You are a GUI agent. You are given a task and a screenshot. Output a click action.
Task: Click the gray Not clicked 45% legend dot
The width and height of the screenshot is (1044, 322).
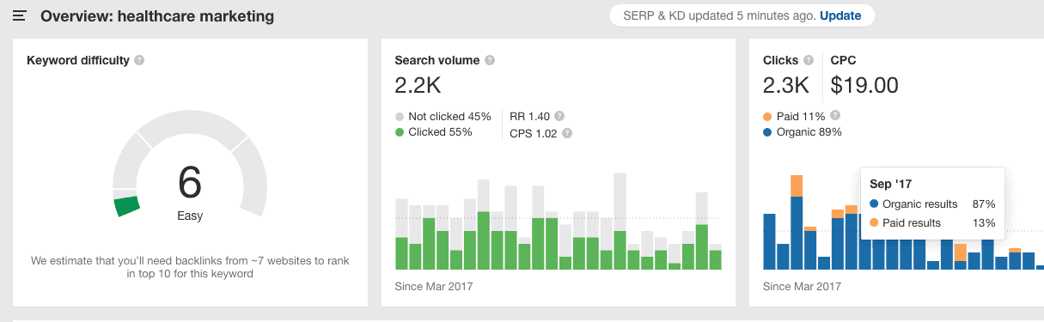(x=400, y=116)
